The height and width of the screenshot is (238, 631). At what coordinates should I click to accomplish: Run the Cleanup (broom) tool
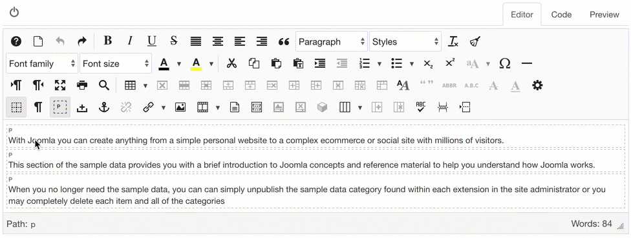pyautogui.click(x=475, y=41)
